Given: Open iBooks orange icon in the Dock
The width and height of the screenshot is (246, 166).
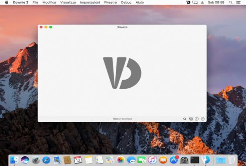Looking at the screenshot, I should coord(163,160).
